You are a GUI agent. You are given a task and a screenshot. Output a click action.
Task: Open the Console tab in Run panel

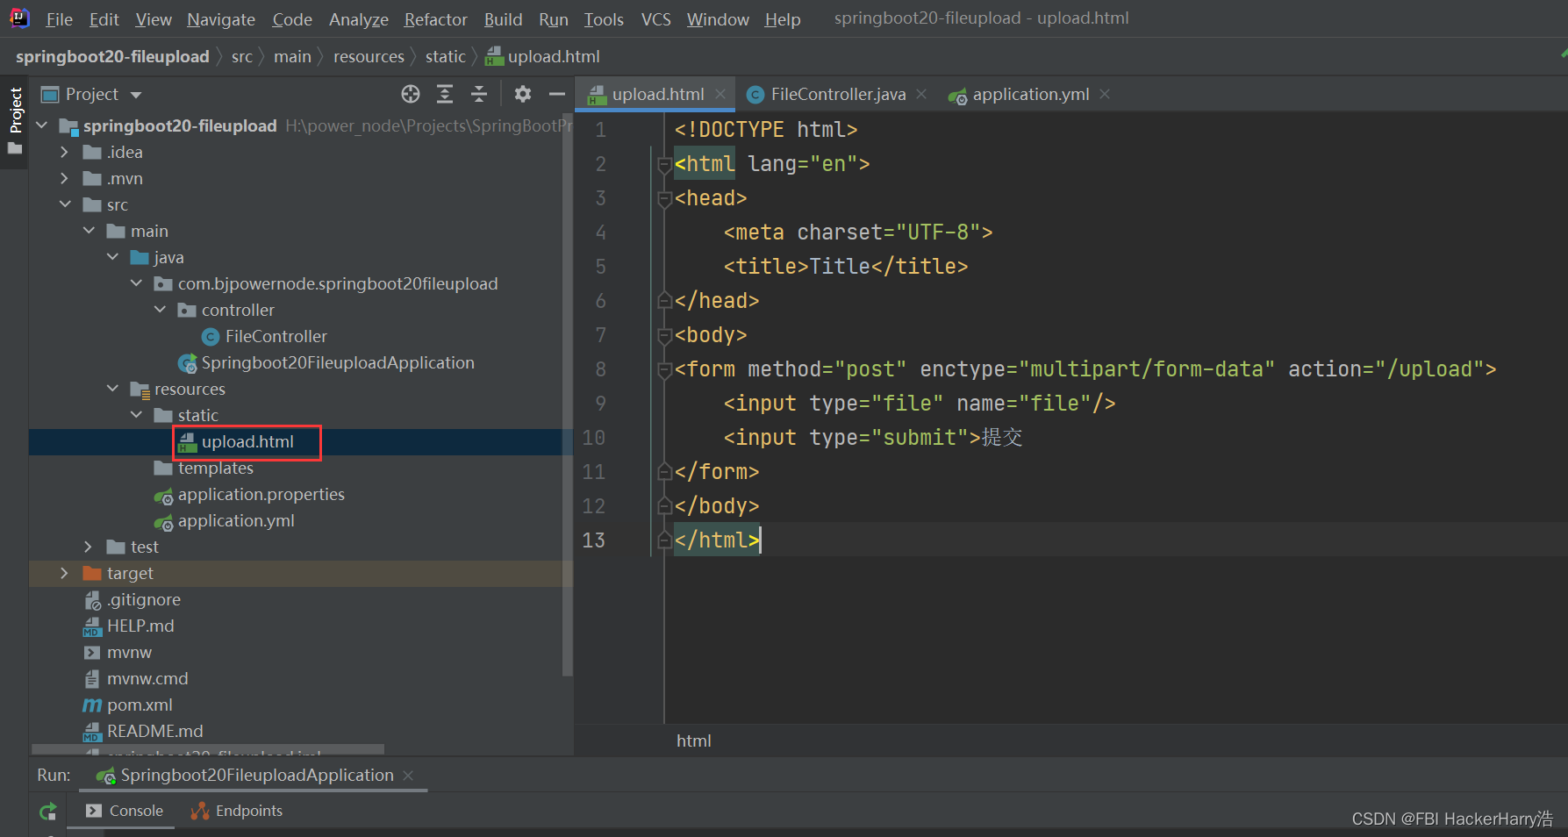(x=125, y=811)
